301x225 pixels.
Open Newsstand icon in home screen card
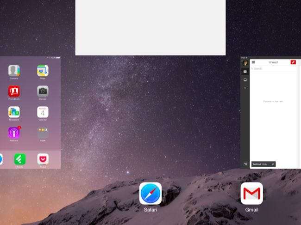coord(14,112)
